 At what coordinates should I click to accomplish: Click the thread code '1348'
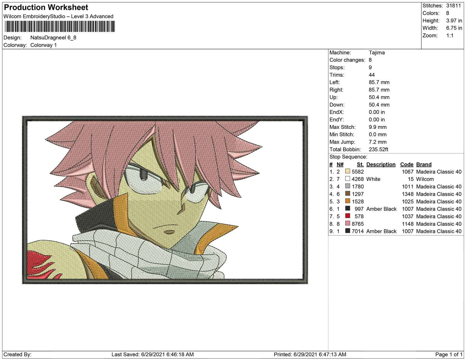408,194
